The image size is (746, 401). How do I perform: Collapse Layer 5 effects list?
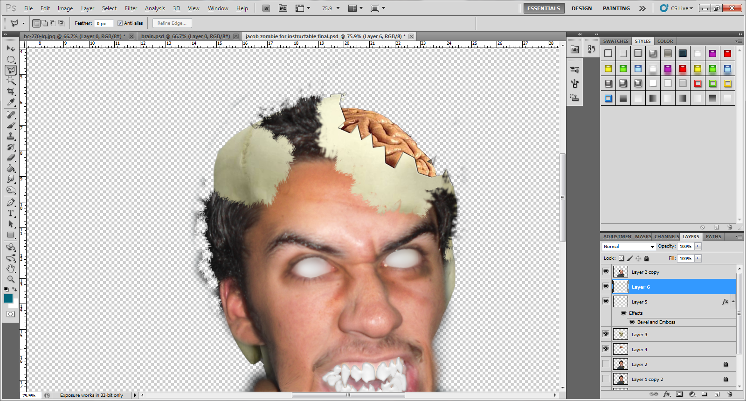point(733,302)
